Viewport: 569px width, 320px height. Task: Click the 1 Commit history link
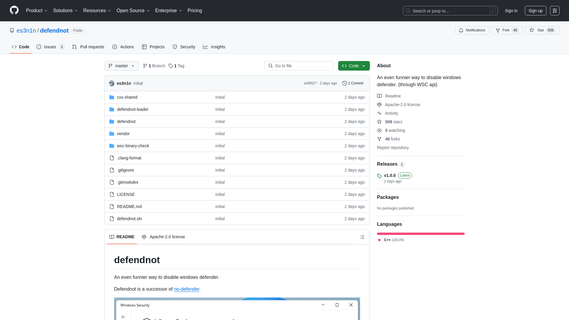[353, 83]
